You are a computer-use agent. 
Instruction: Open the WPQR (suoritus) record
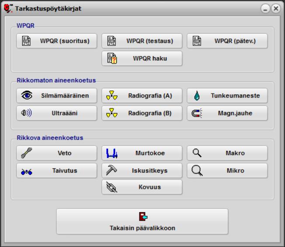pos(56,41)
